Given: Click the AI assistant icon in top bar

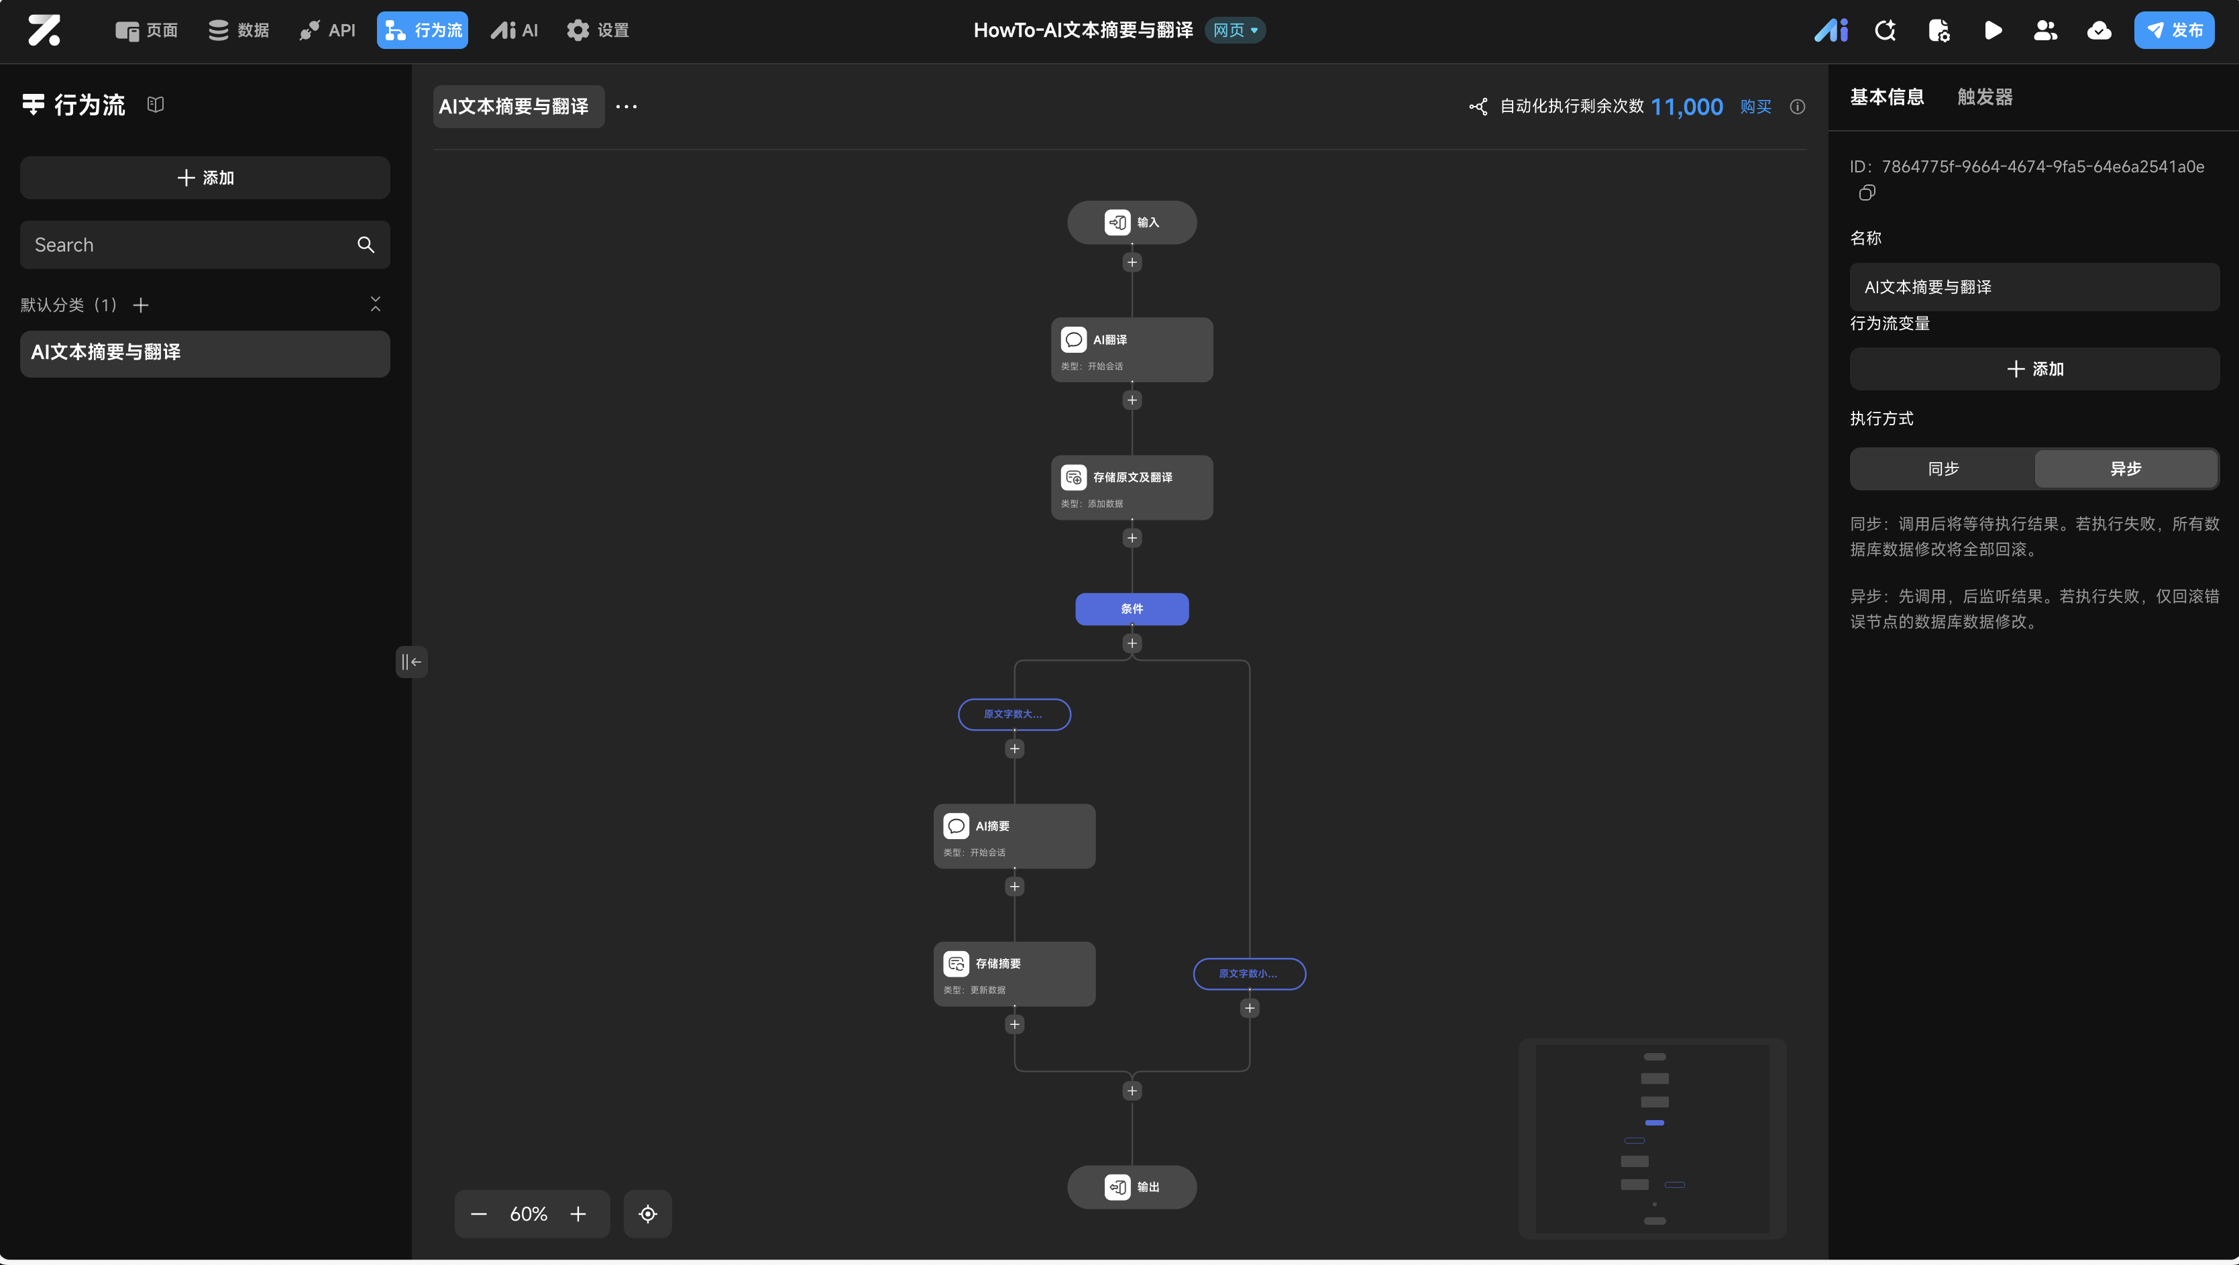Looking at the screenshot, I should coord(1831,30).
